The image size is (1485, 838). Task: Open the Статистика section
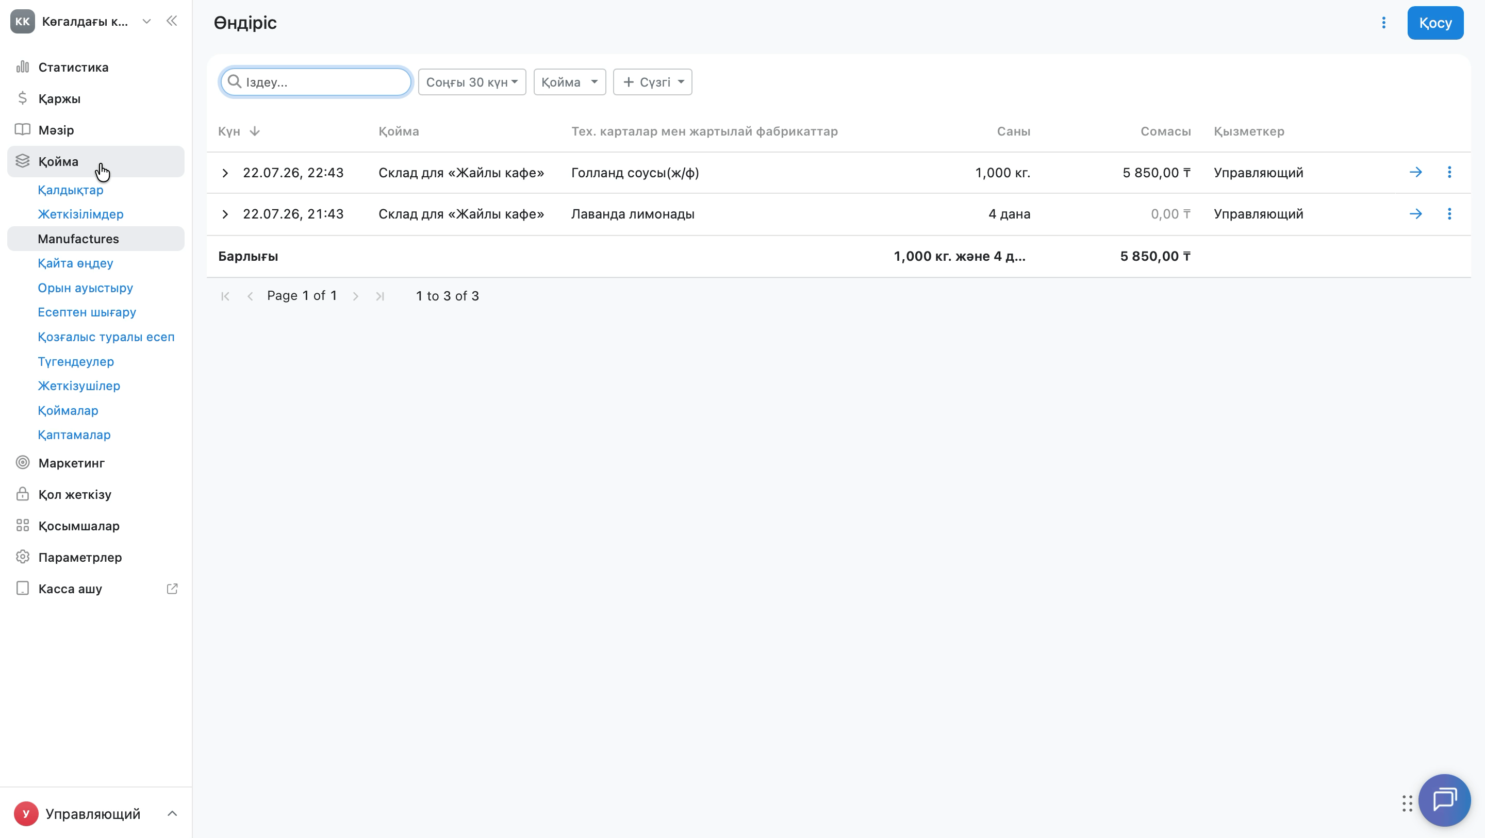[73, 67]
